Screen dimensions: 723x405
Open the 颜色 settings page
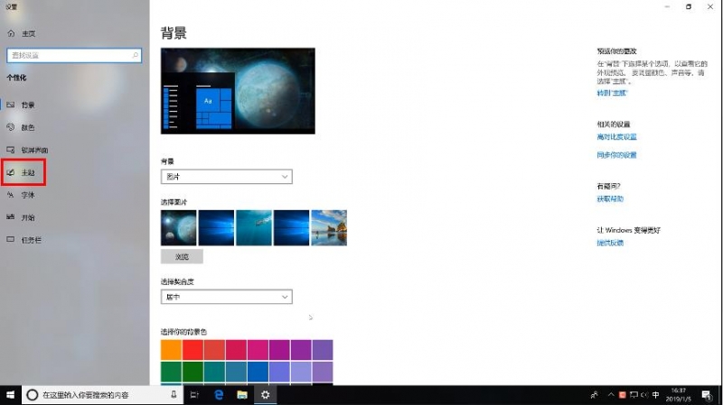[21, 127]
